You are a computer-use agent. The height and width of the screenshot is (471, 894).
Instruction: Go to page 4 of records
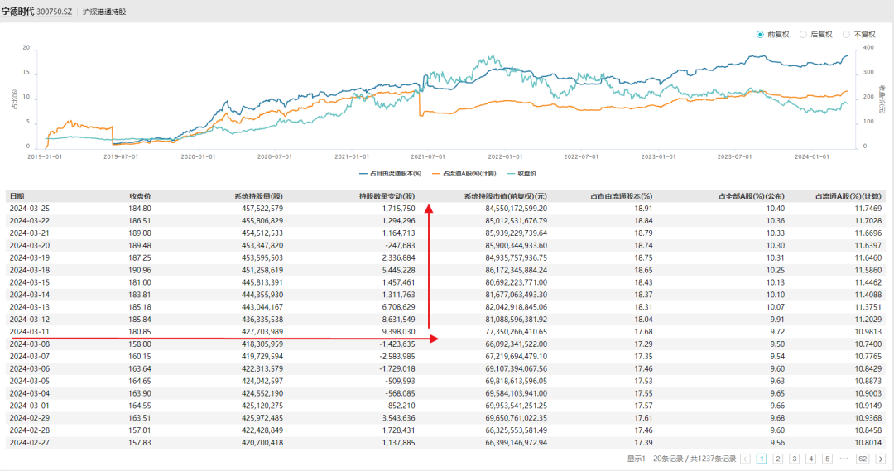pos(810,459)
